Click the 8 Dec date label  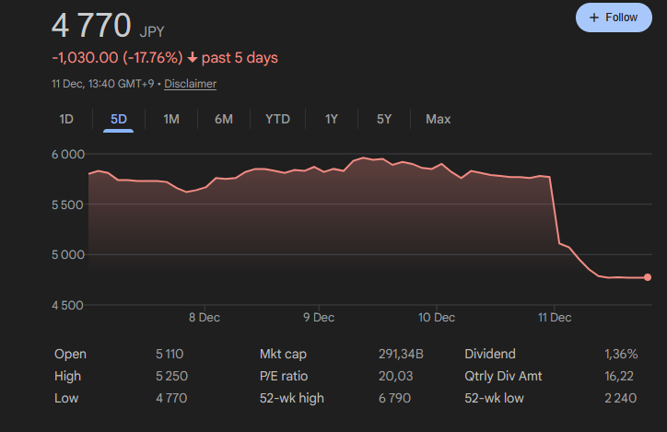pos(205,317)
